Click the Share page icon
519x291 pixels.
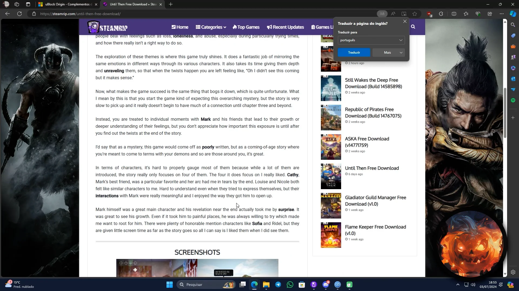pos(490,14)
